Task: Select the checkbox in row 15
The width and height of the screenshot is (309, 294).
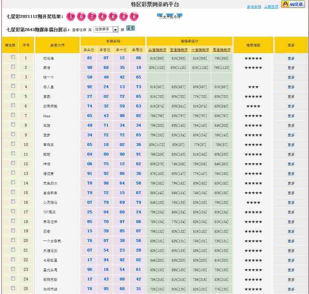Action: (13, 192)
